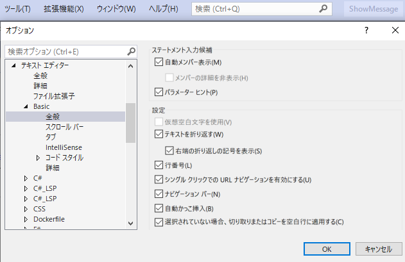Toggle テキストを折り返す(W) checkbox
Screen dimensions: 405x262
point(159,134)
